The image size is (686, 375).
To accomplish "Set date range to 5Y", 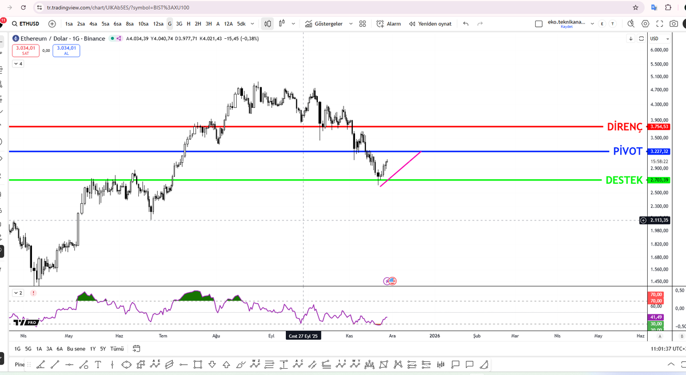I will [102, 348].
